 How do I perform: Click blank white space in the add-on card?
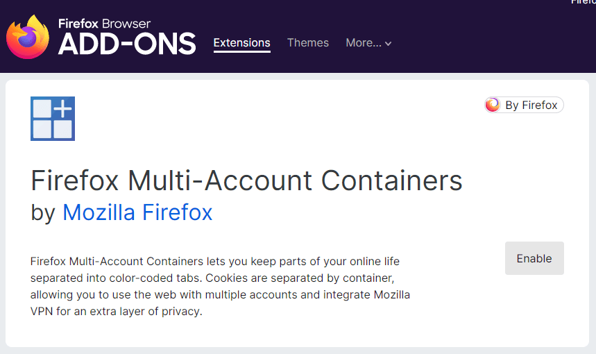tap(312, 125)
